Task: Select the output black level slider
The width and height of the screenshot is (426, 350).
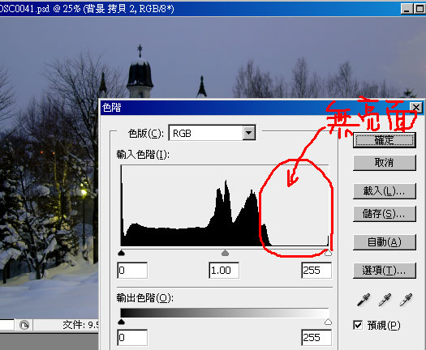Action: pos(121,322)
